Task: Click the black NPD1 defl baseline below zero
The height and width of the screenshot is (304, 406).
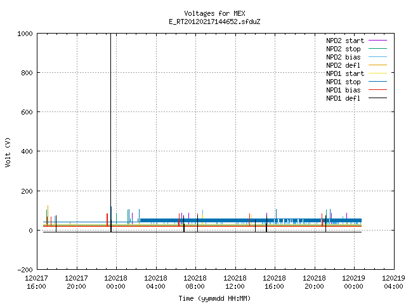Action: click(202, 232)
